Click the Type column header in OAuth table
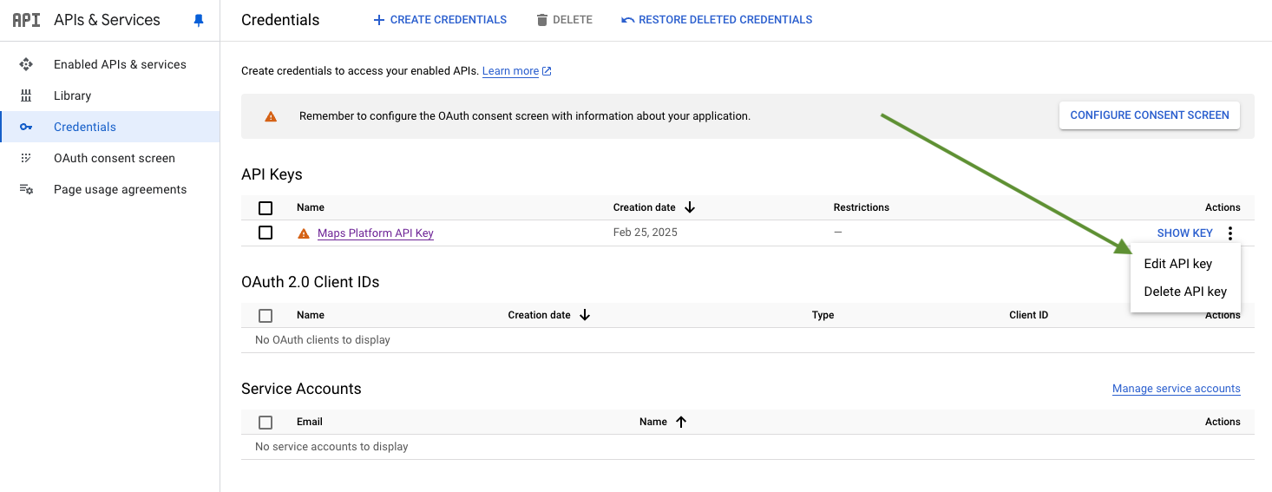 pyautogui.click(x=823, y=315)
